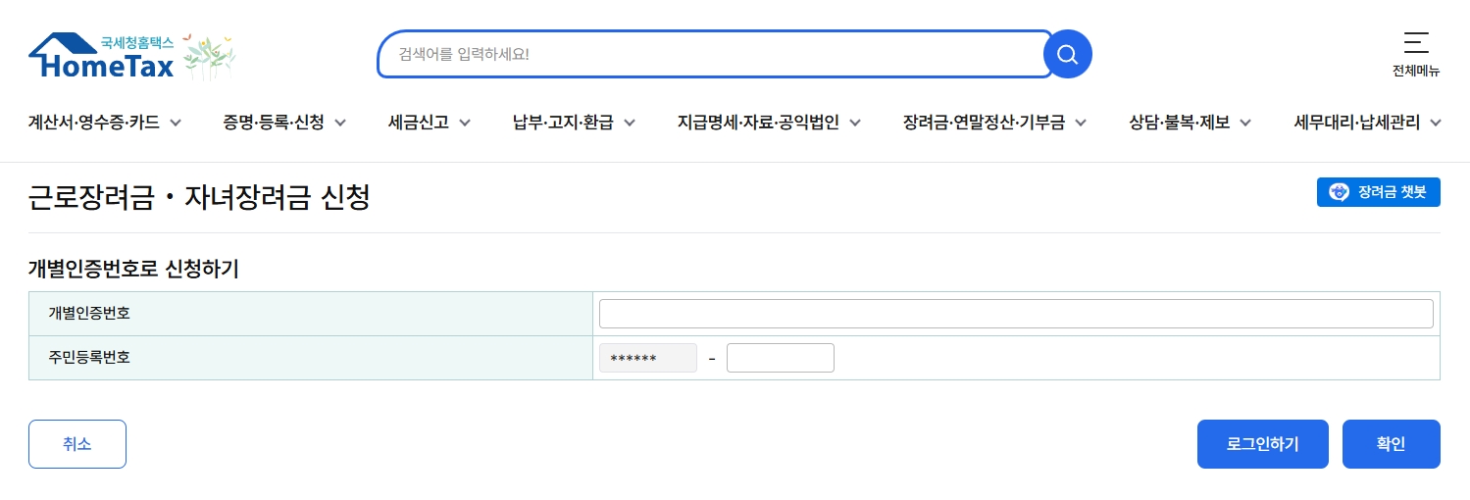Expand chevron next to 세금신고
The height and width of the screenshot is (500, 1470).
pyautogui.click(x=465, y=124)
